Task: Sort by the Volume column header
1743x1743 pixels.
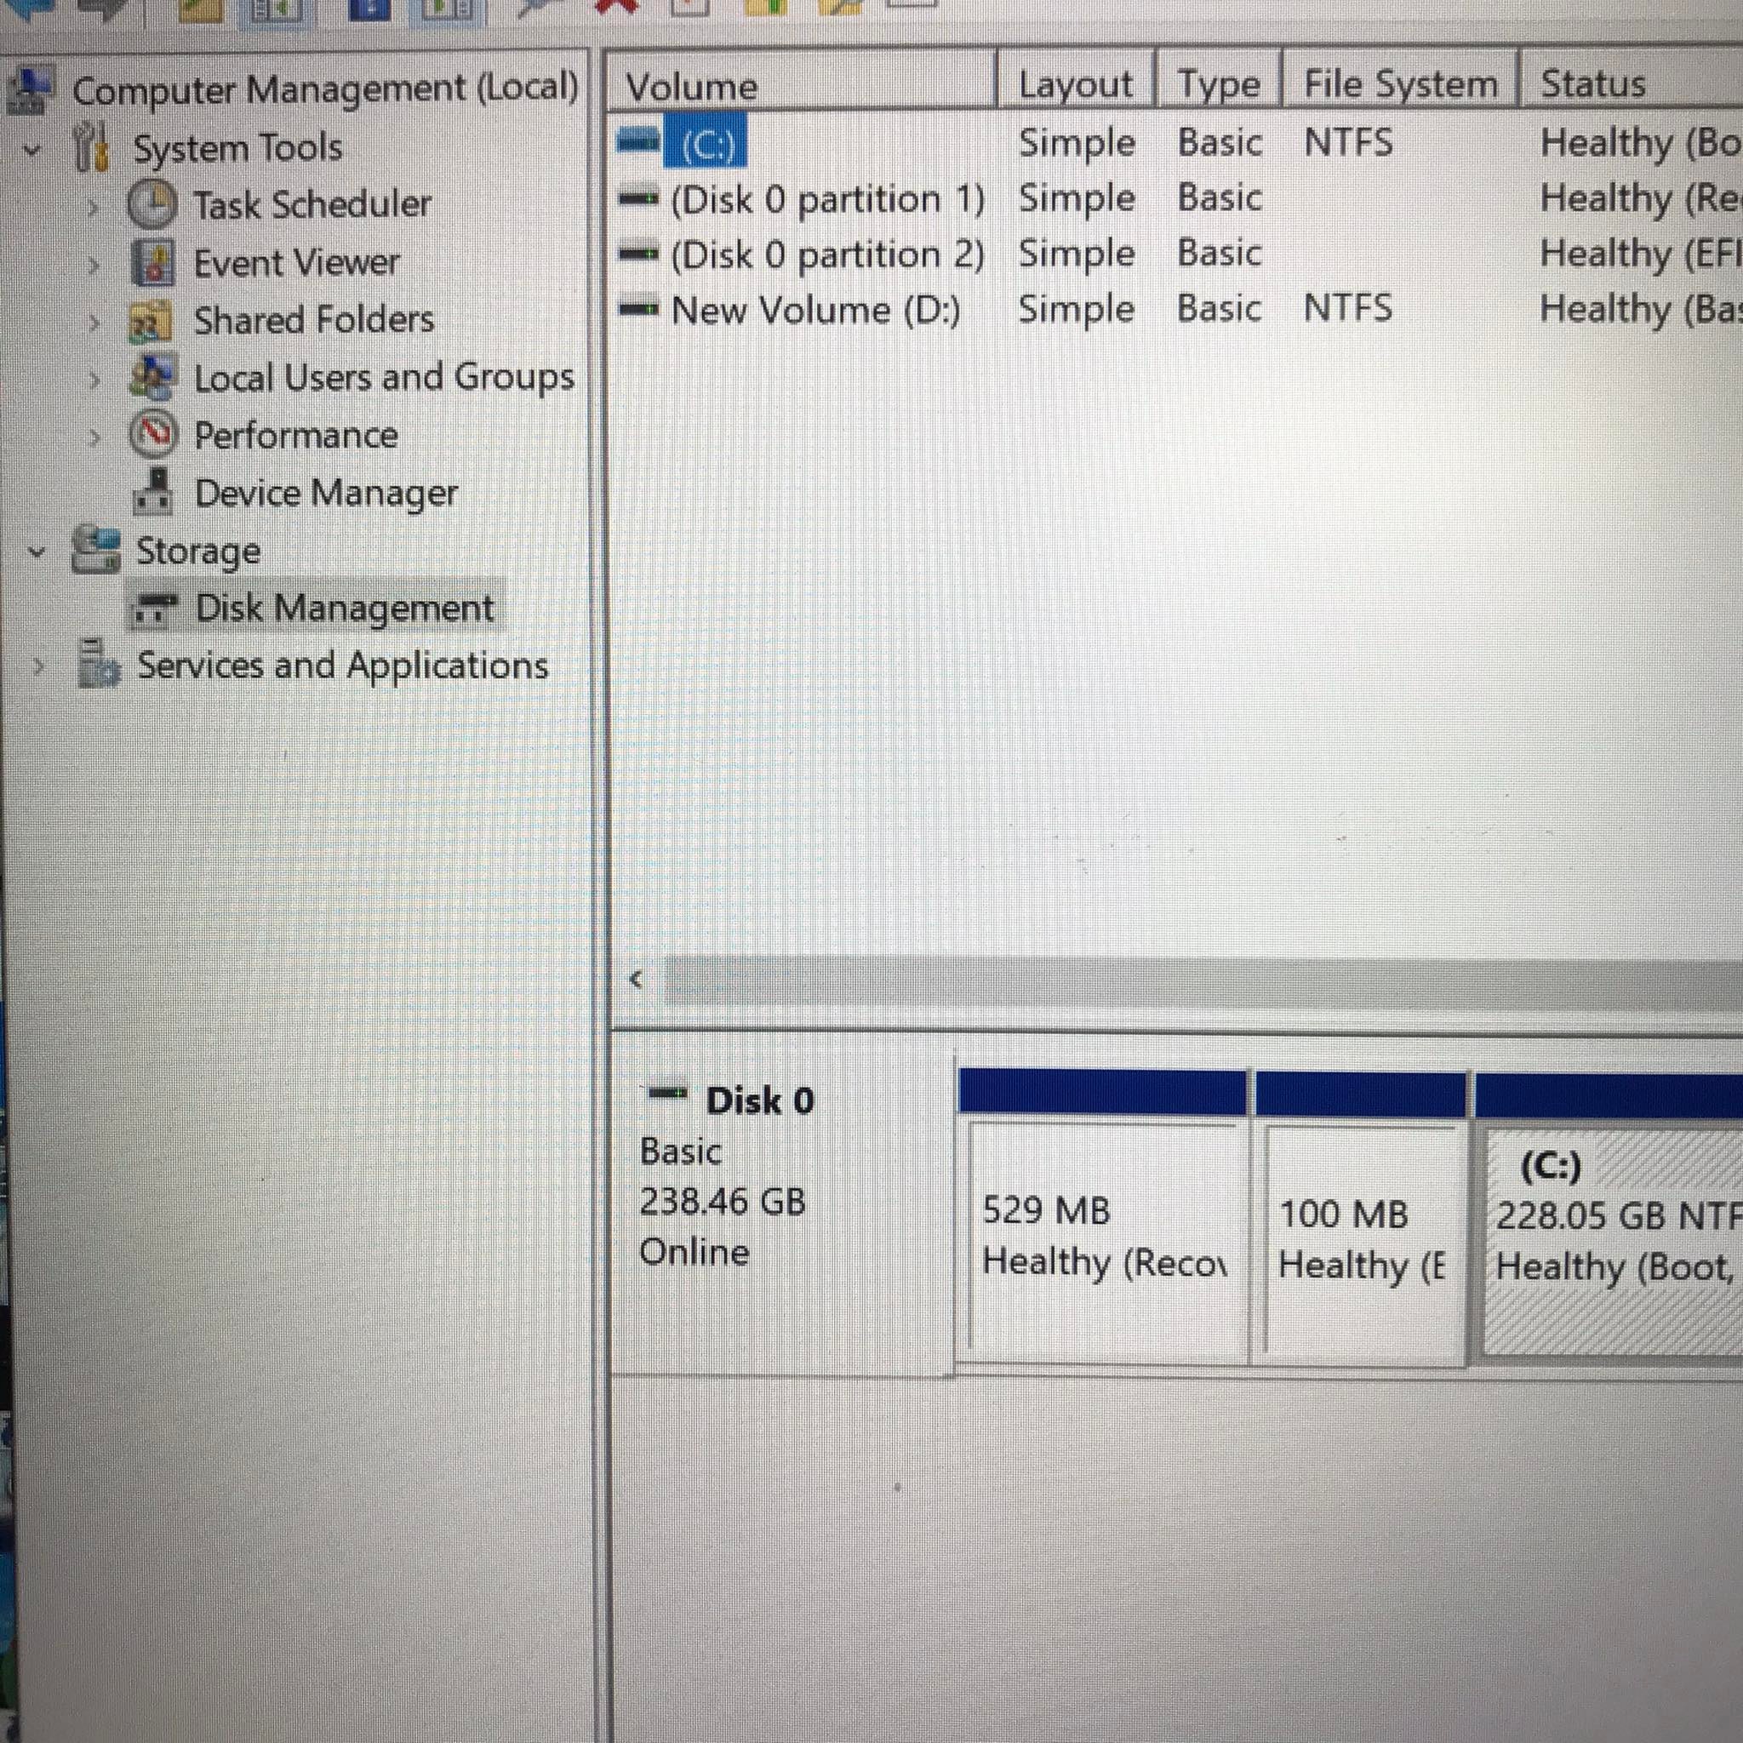Action: 692,87
